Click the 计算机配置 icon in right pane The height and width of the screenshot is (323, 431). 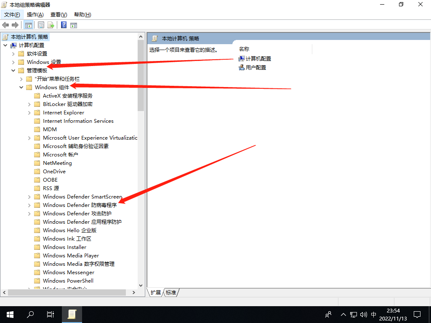[x=241, y=58]
